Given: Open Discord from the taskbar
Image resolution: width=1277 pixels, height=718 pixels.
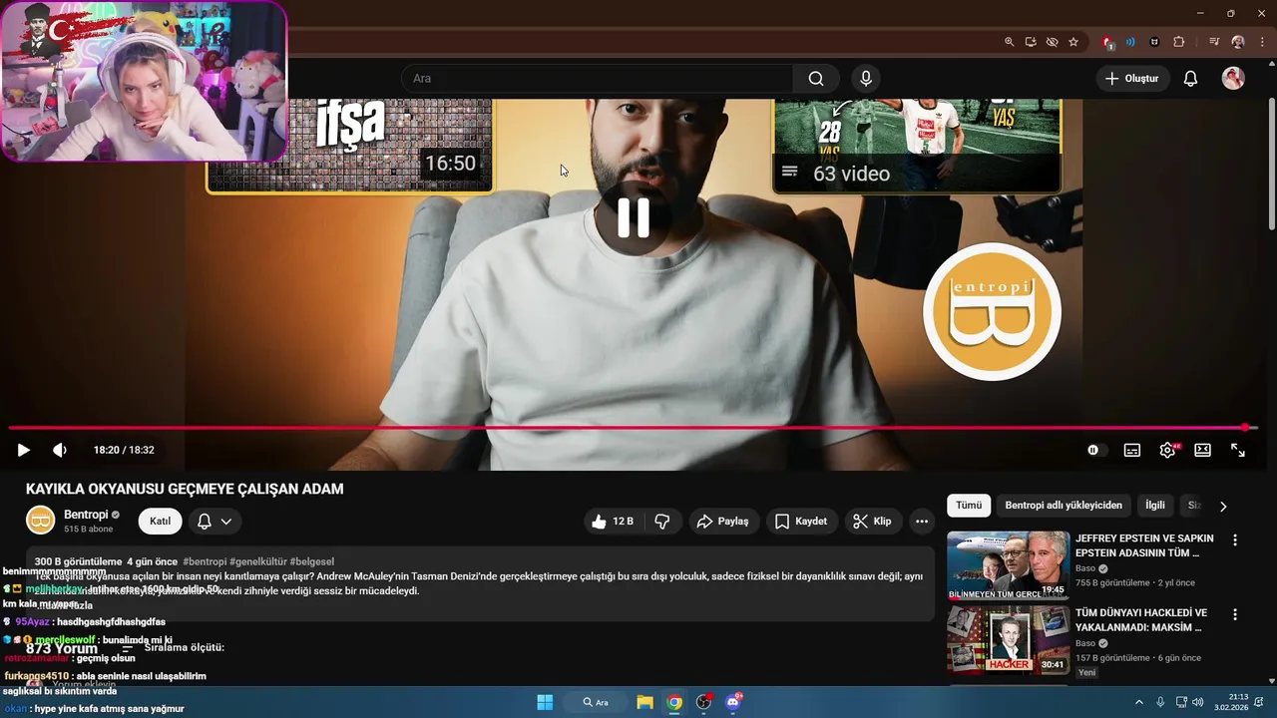Looking at the screenshot, I should coord(734,702).
